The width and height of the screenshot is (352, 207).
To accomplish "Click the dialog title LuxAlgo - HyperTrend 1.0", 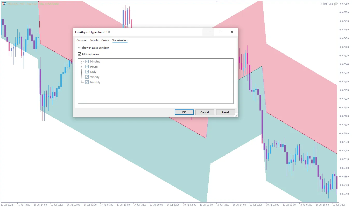I will tap(93, 32).
